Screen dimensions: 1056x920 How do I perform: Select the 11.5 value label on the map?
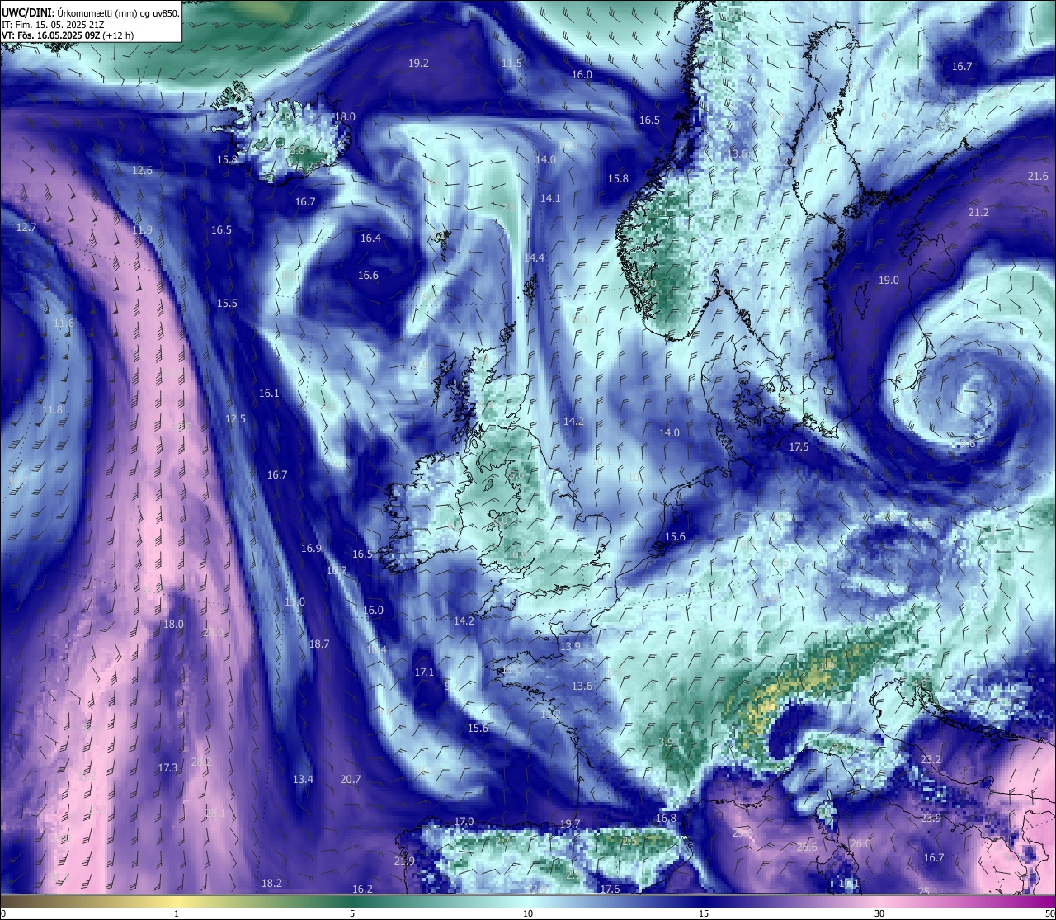point(511,63)
